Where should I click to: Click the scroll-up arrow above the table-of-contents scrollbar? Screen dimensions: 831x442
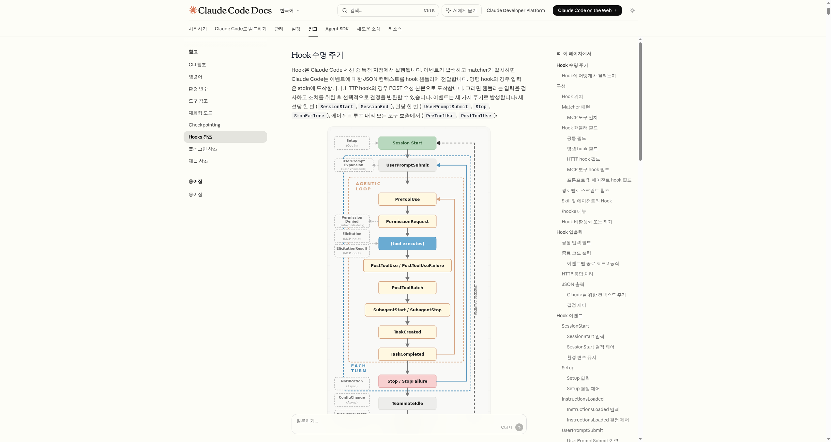(x=640, y=39)
